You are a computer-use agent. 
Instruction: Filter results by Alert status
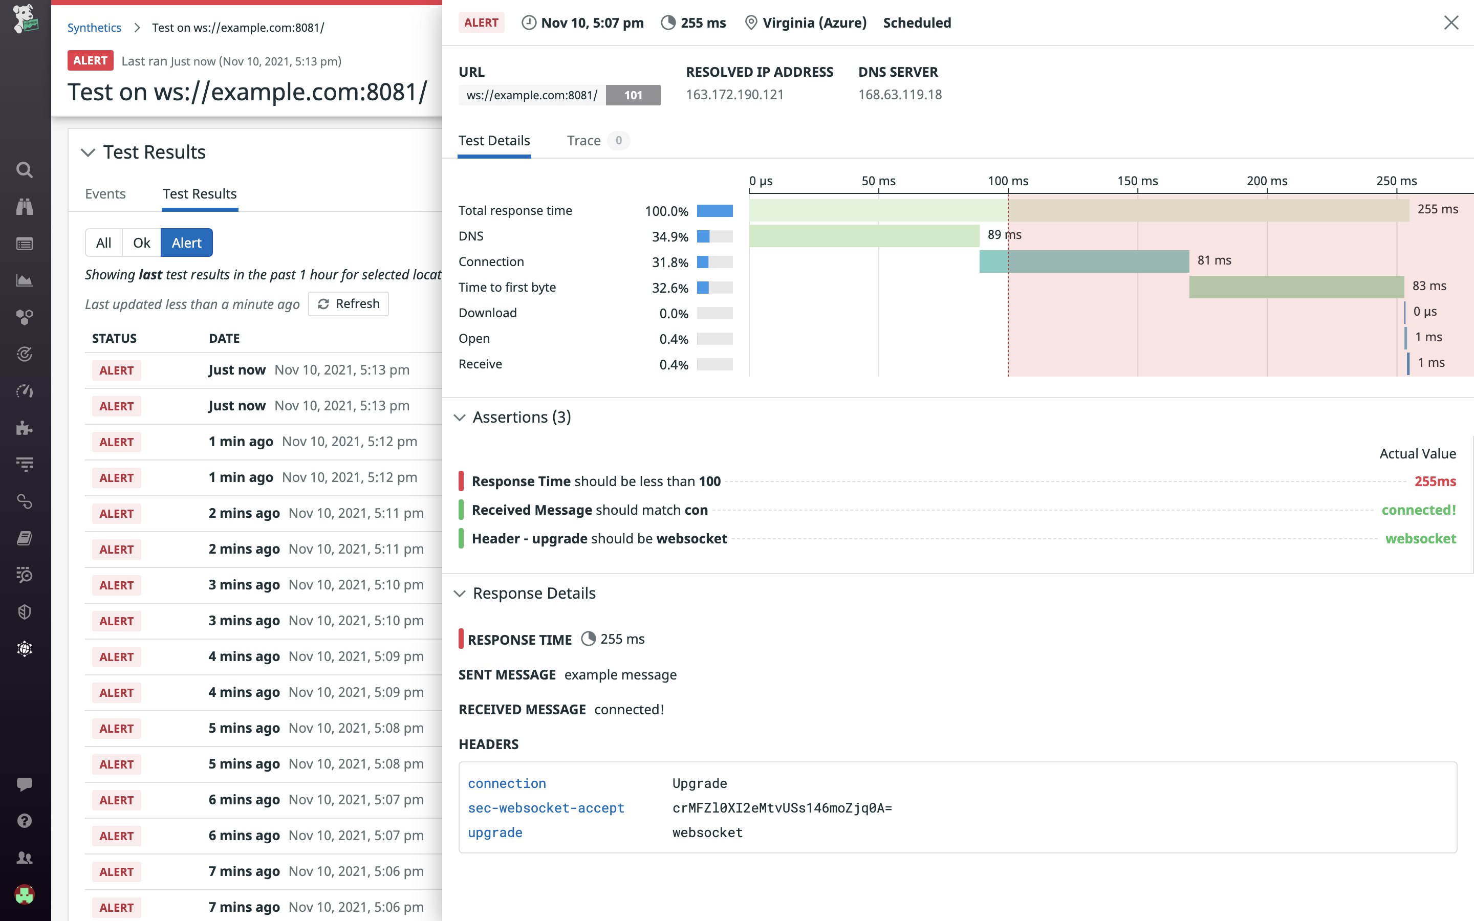pos(186,243)
